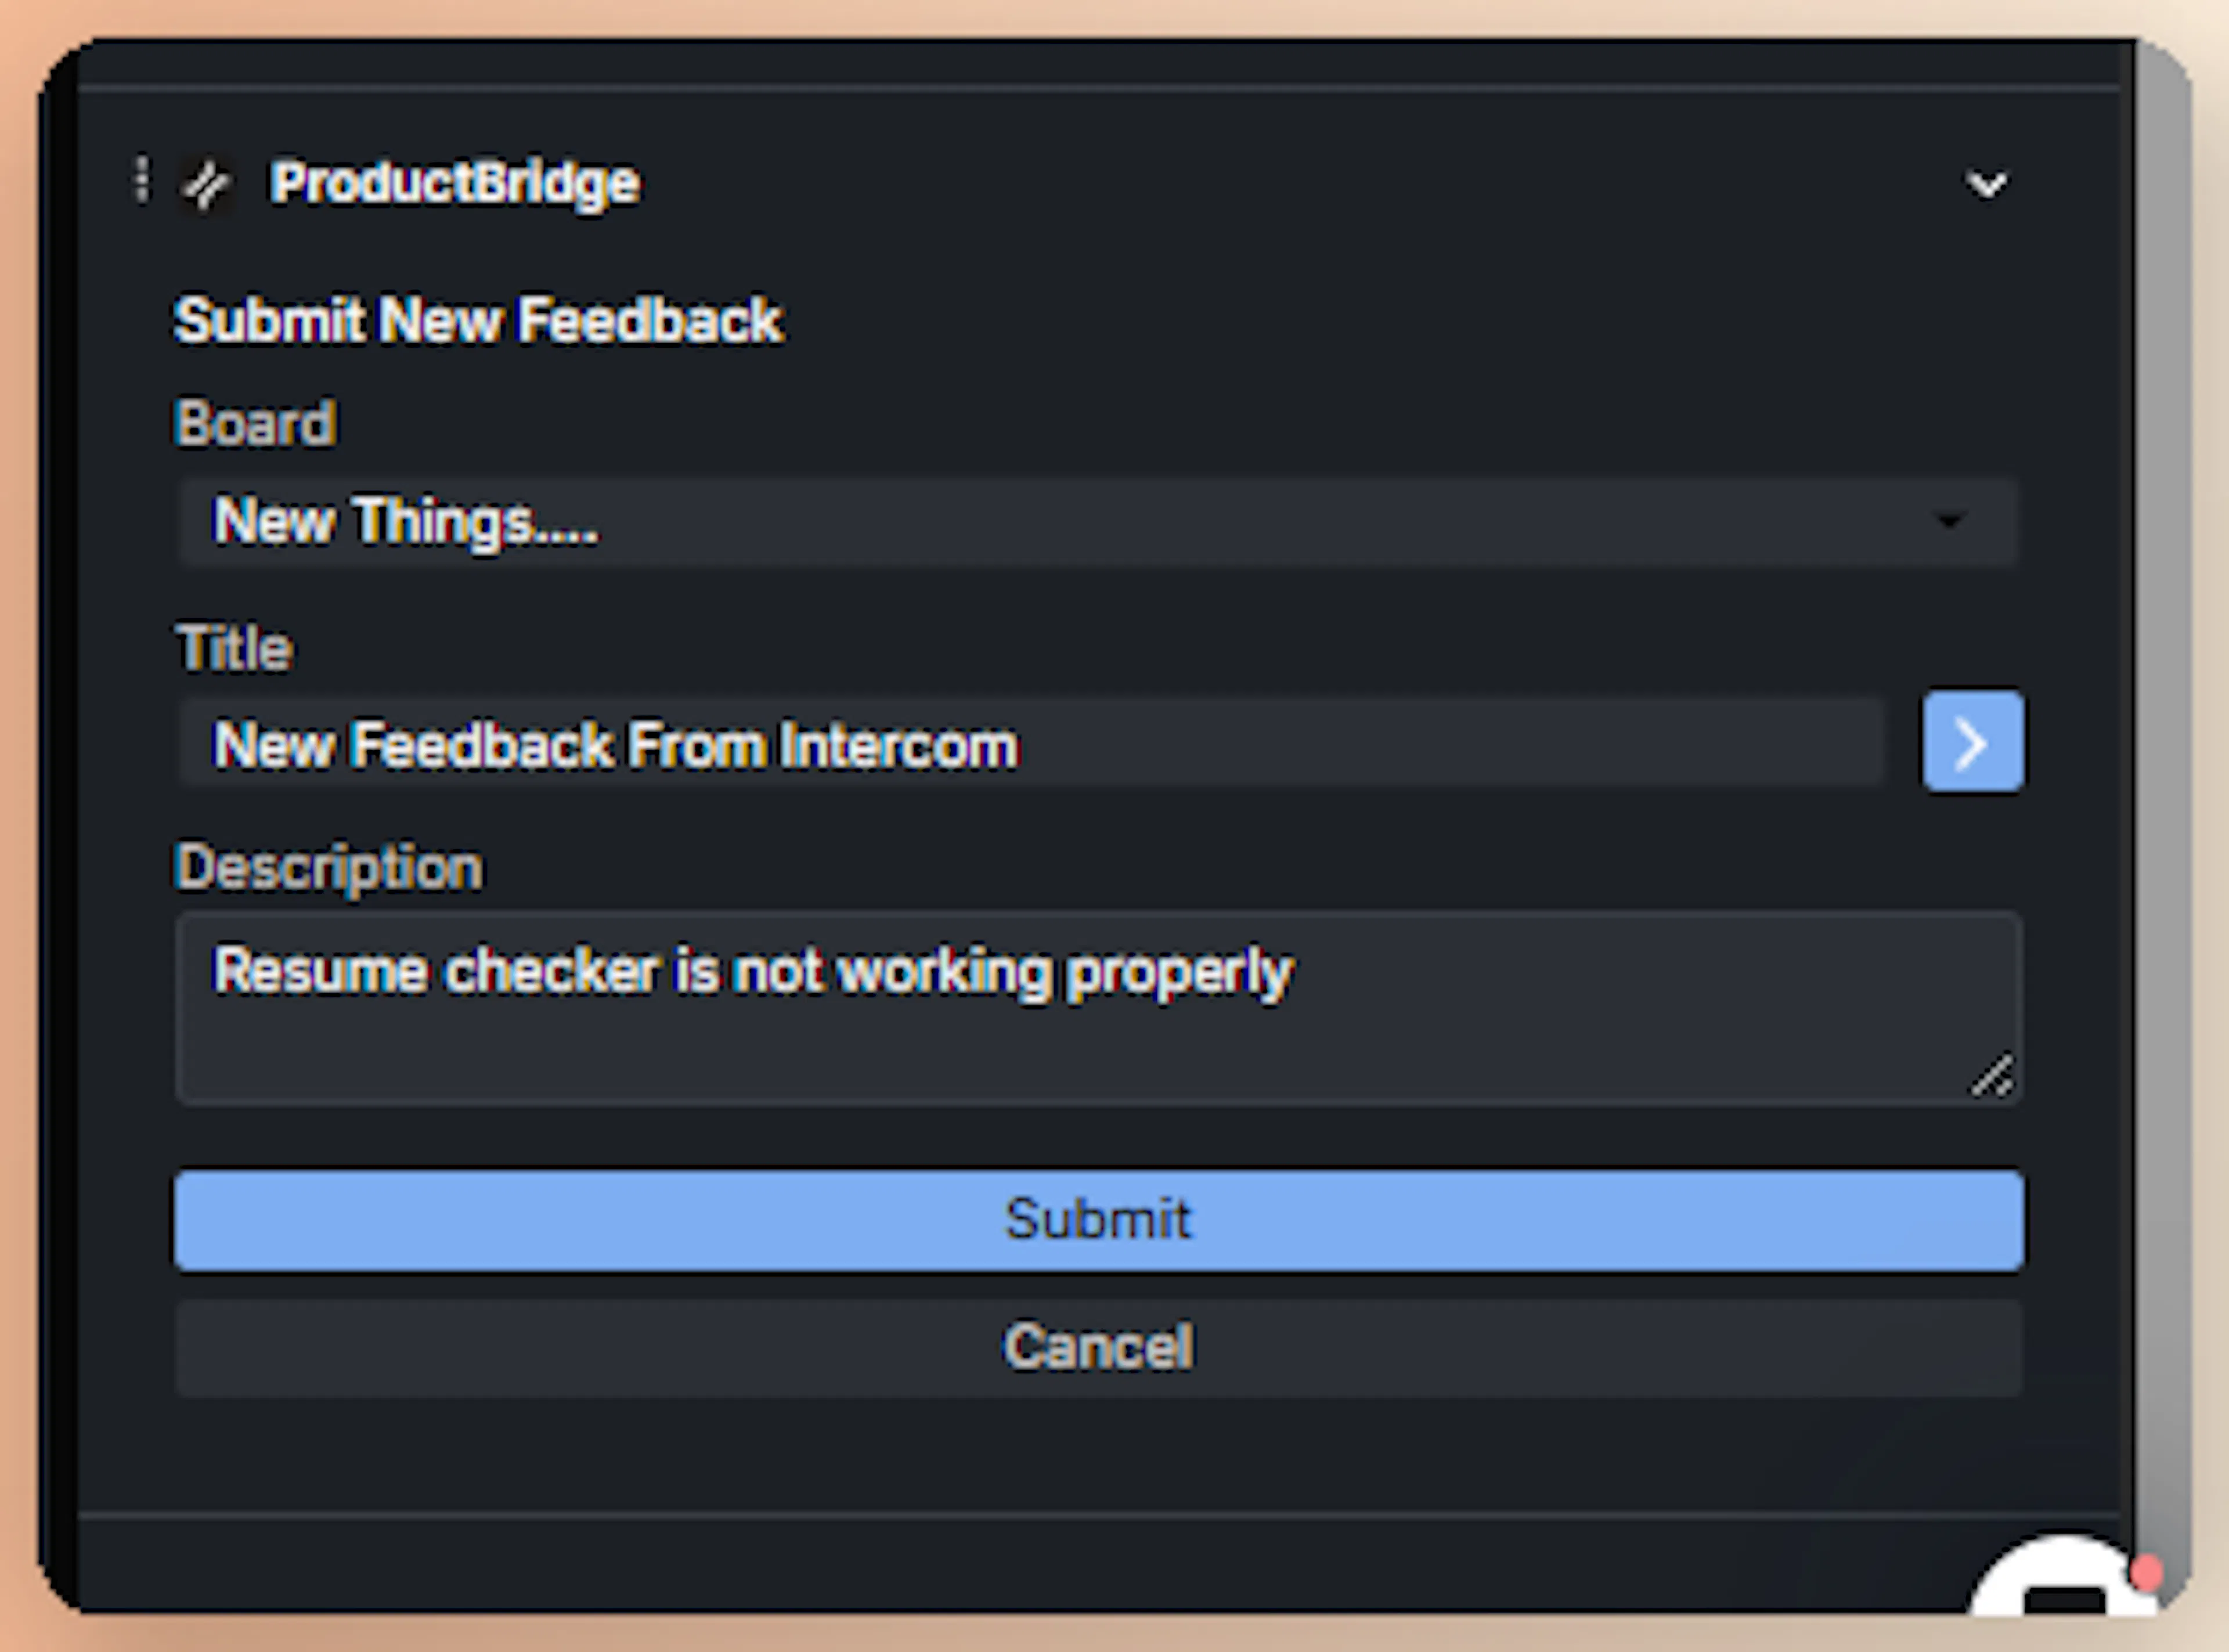Click the Title field label
The image size is (2229, 1652).
click(x=234, y=648)
